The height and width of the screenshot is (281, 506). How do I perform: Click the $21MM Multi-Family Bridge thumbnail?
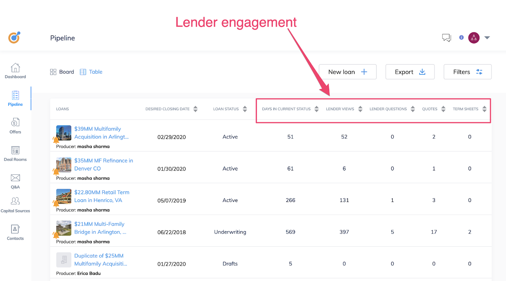64,228
